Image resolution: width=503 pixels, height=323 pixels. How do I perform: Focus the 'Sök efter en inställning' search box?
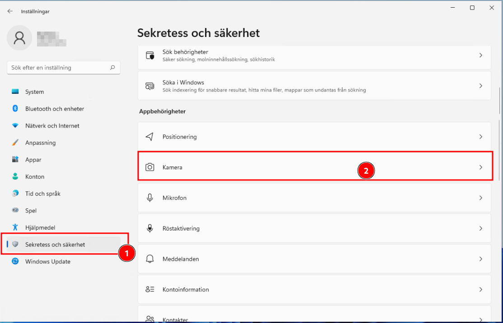tap(64, 68)
